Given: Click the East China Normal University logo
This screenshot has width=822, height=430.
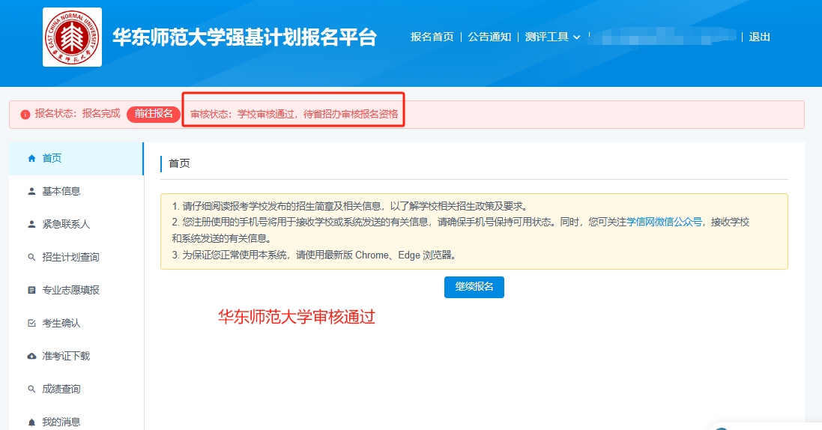Looking at the screenshot, I should [73, 37].
